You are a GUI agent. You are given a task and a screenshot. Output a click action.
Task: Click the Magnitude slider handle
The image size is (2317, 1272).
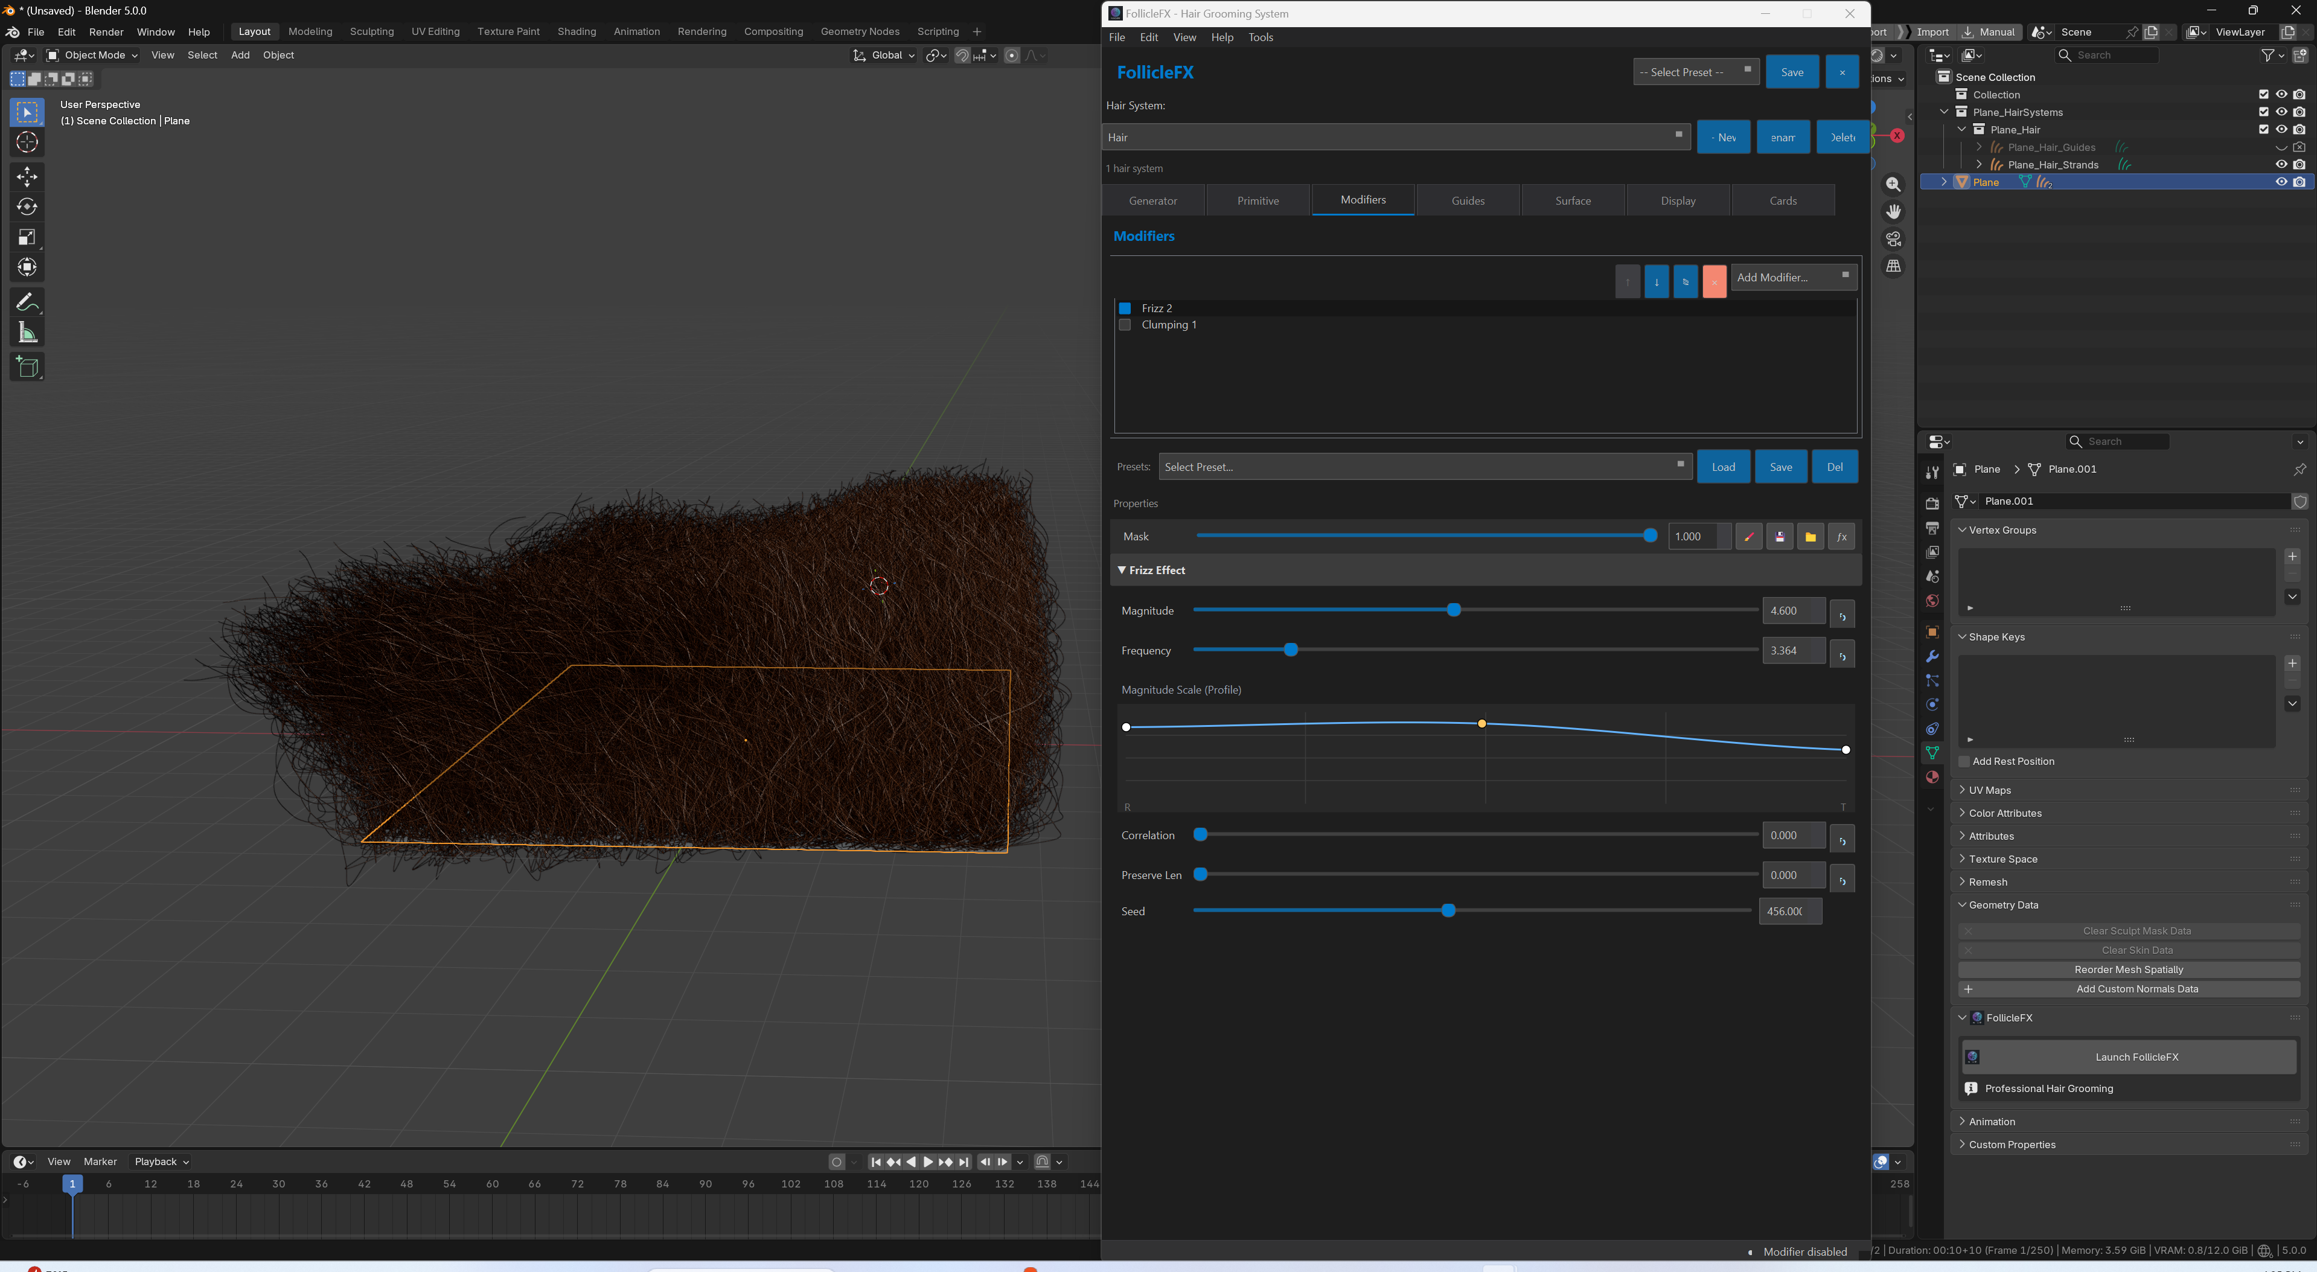click(1454, 610)
